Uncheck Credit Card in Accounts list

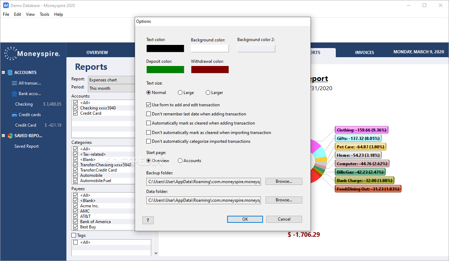76,113
